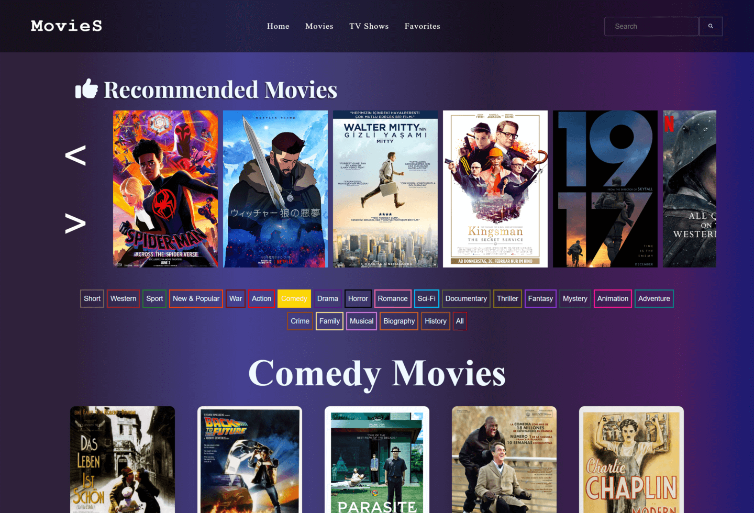
Task: Click the search magnifier icon button
Action: pyautogui.click(x=711, y=26)
